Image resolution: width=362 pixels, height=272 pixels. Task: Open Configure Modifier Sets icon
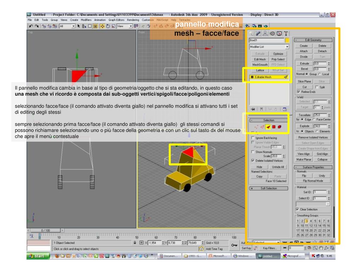pos(285,109)
